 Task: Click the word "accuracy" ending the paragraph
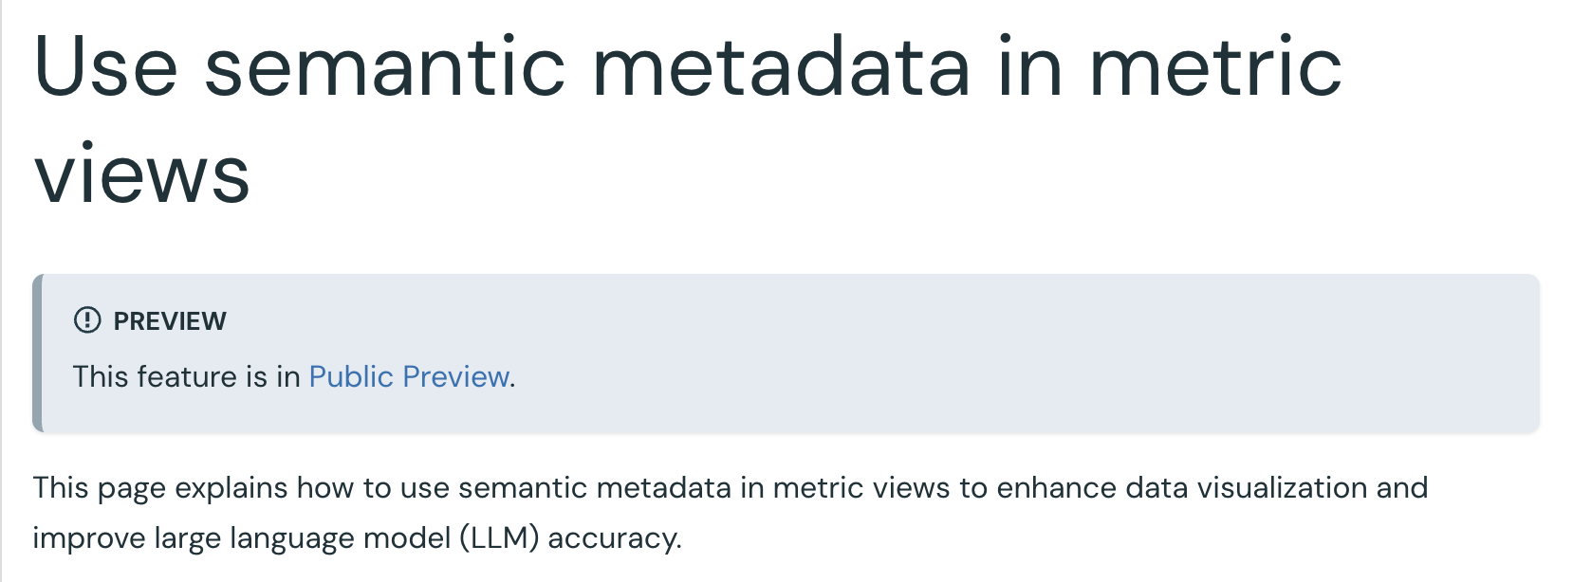click(x=612, y=538)
